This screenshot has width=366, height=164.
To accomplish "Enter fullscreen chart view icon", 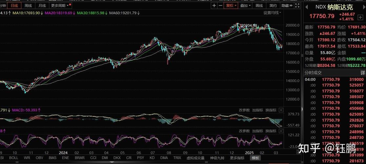I will [x=297, y=6].
